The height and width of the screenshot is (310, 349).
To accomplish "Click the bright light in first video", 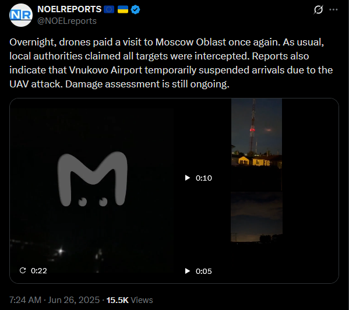I will (61, 251).
